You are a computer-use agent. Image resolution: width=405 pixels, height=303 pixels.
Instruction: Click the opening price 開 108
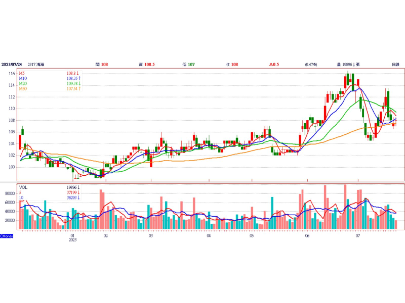(101, 65)
